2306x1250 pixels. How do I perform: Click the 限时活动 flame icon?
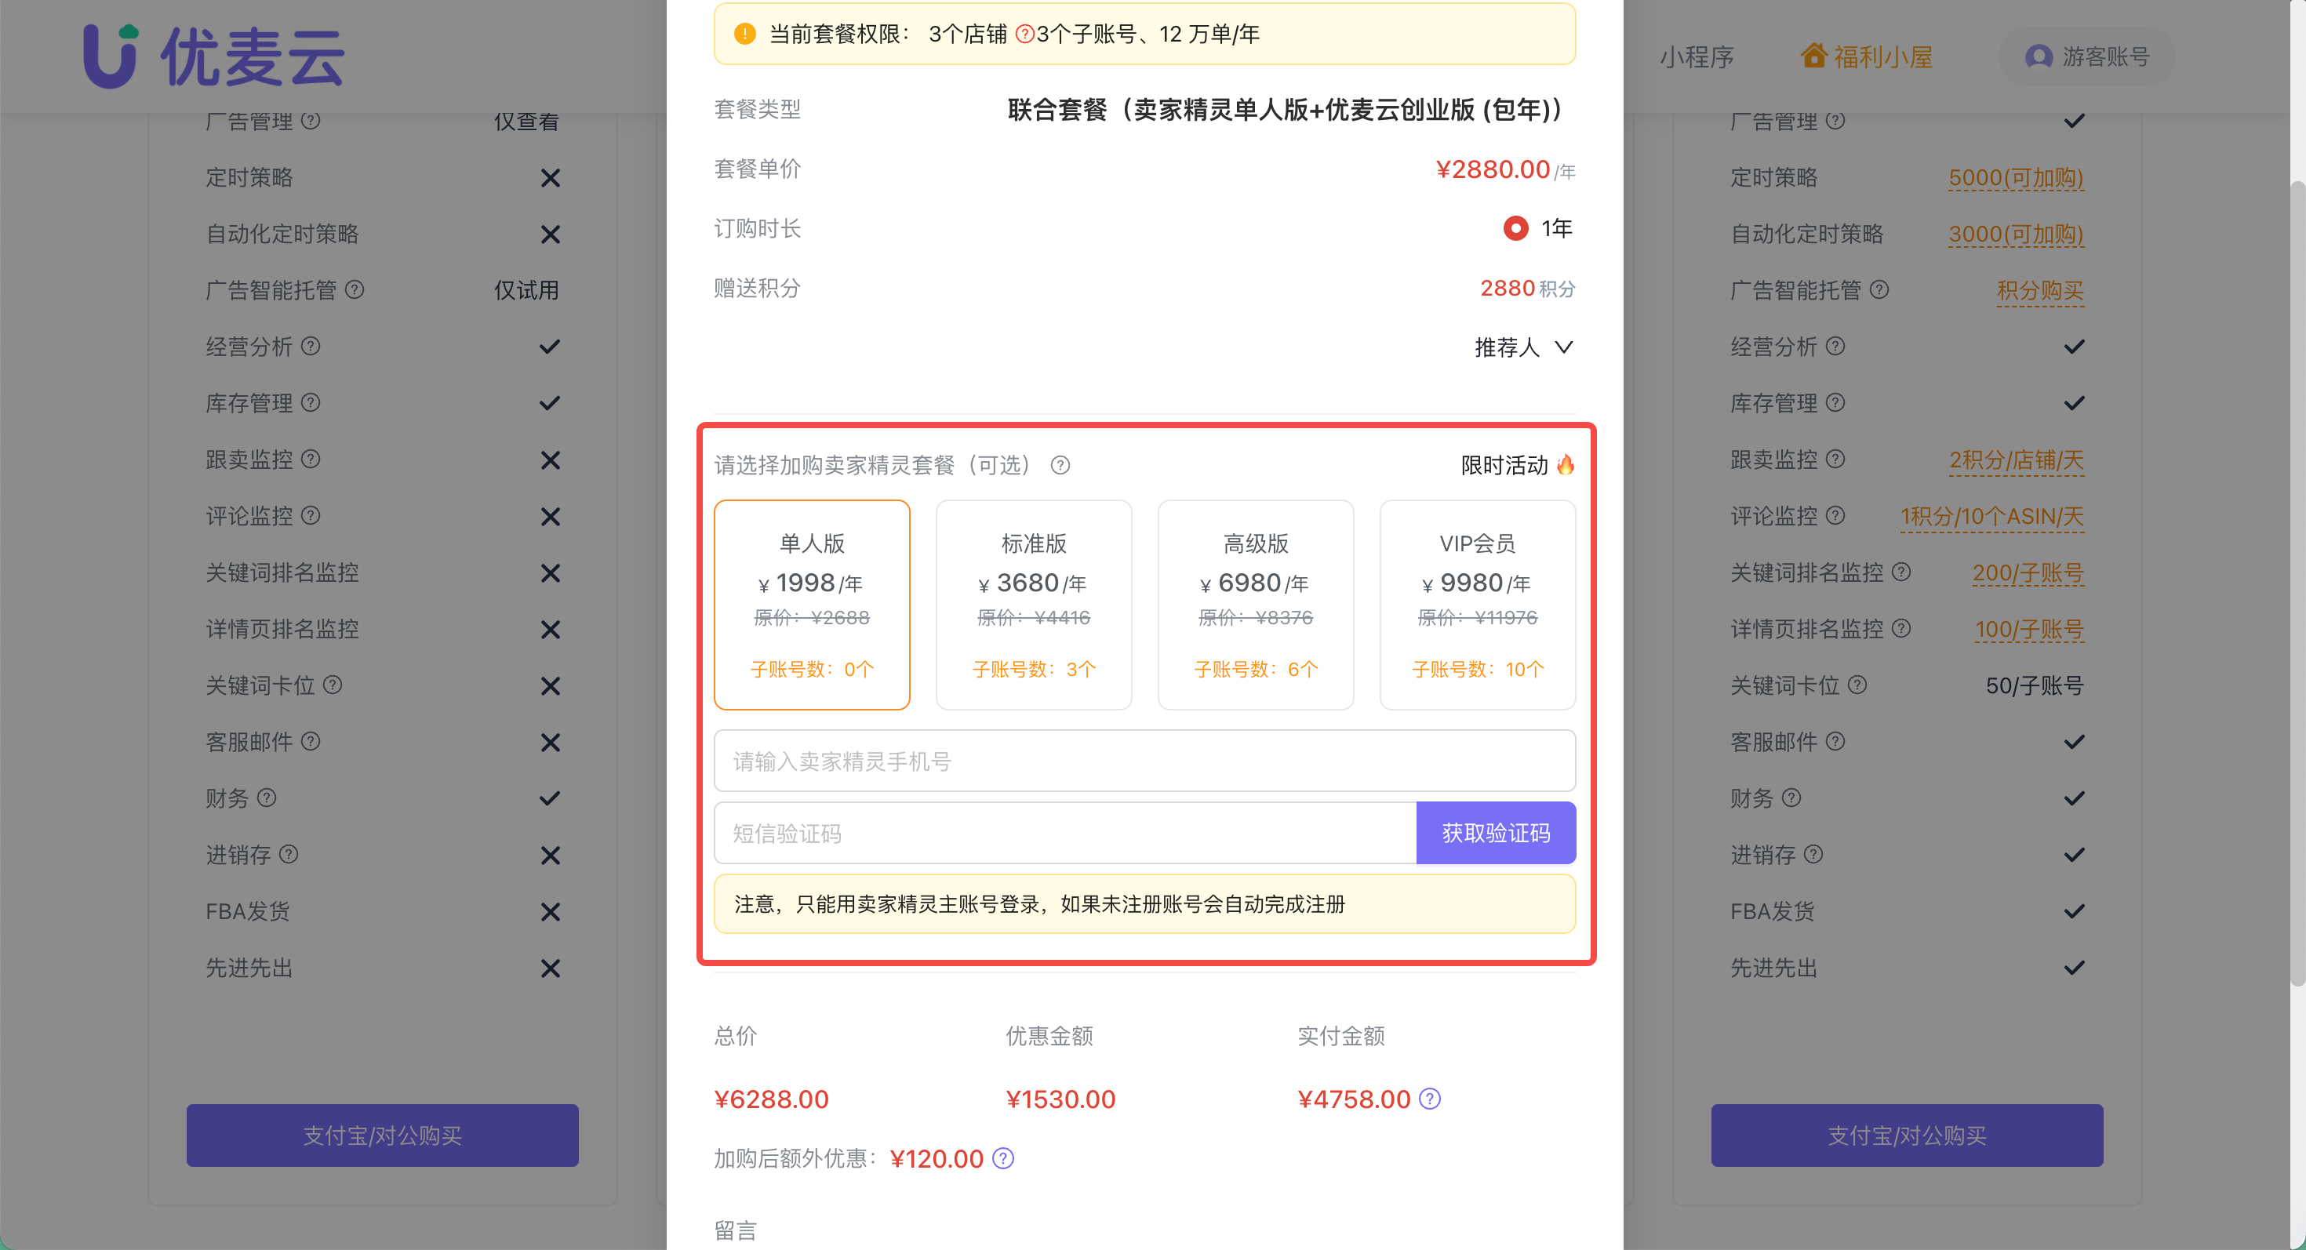[1565, 464]
